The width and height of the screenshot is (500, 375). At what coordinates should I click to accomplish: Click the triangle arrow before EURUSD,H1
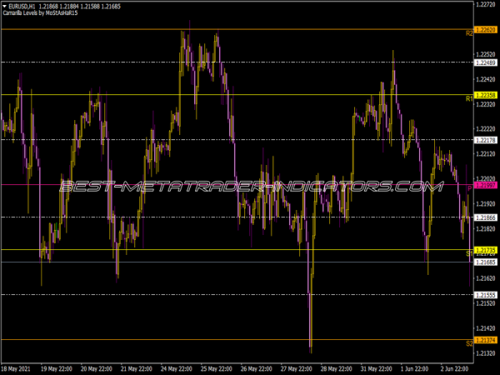[4, 6]
